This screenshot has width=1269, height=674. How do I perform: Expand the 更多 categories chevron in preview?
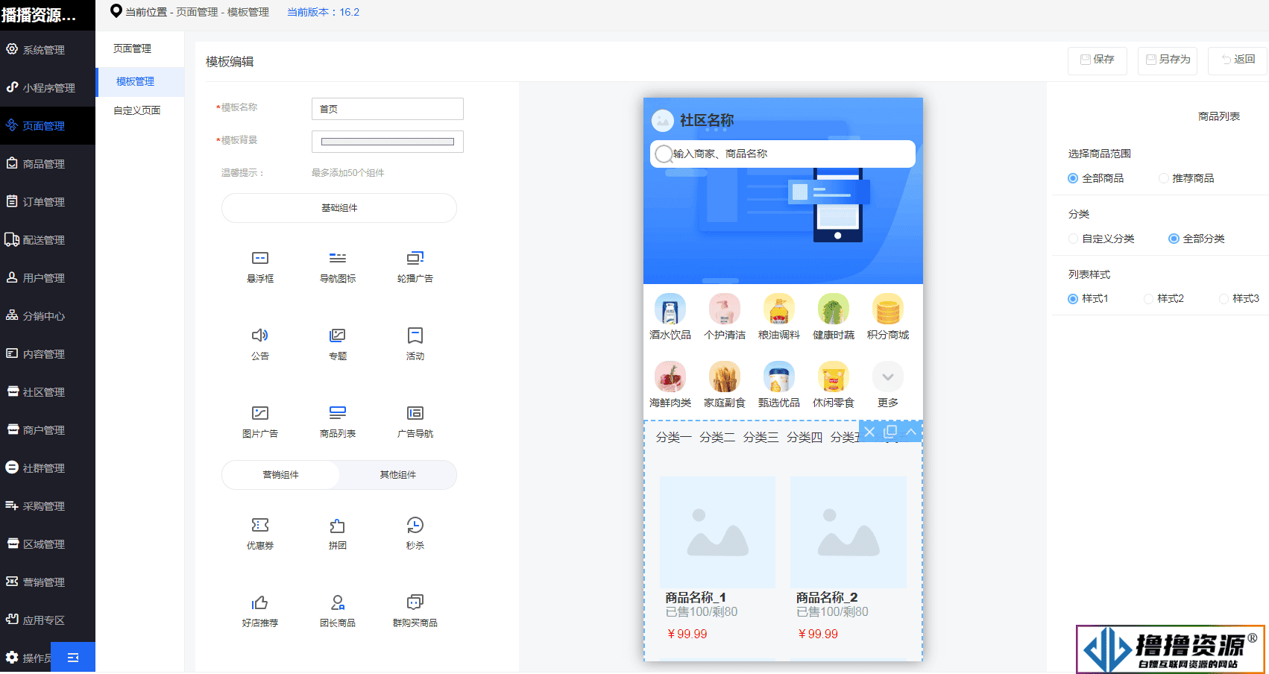(x=888, y=377)
